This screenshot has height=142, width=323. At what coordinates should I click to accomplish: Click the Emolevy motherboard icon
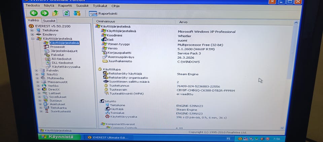coord(39,34)
